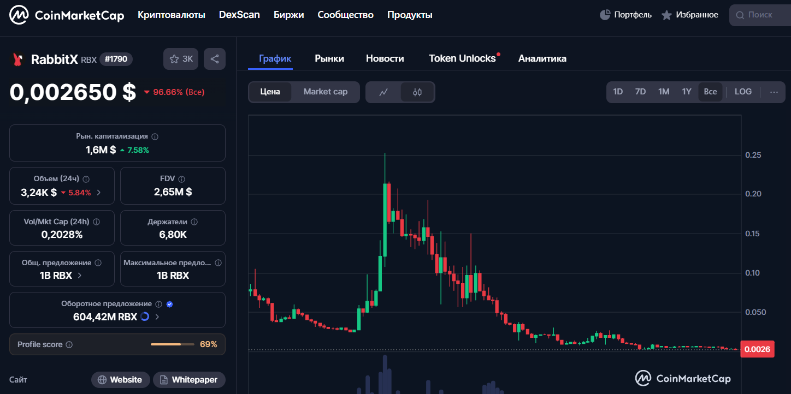Click info icon next to FDV
This screenshot has width=791, height=394.
pos(181,179)
